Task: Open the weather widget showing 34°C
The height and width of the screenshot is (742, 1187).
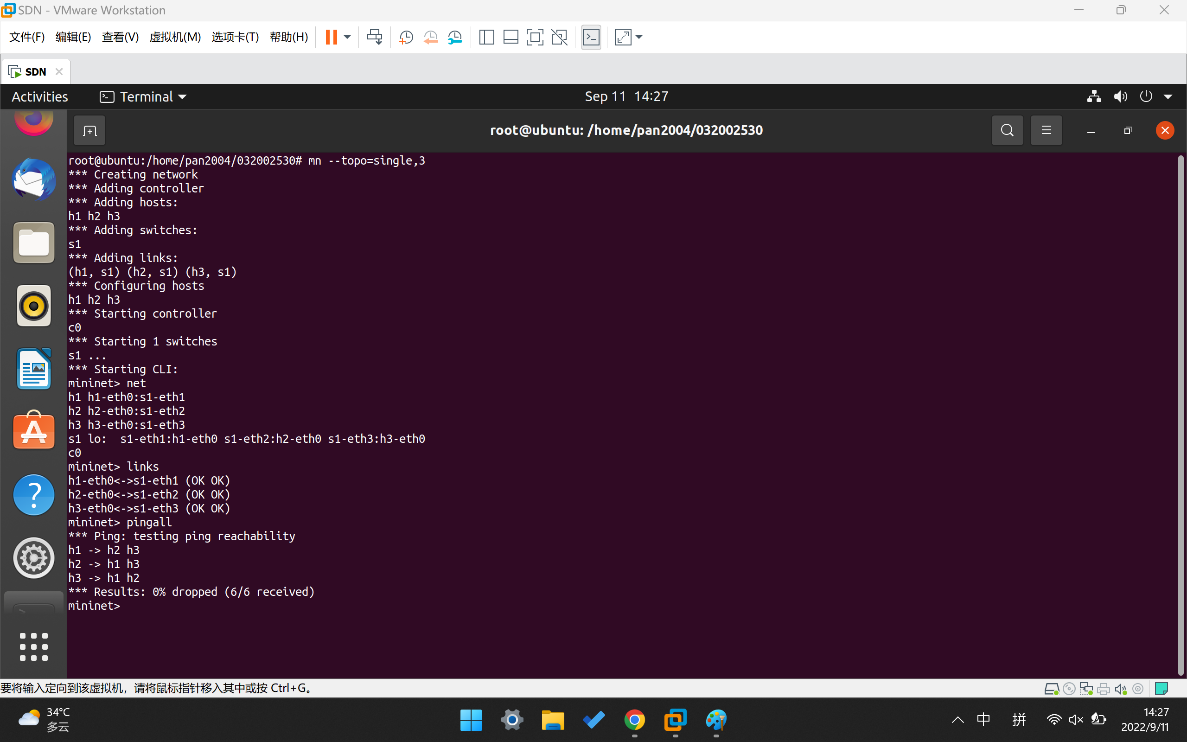Action: pos(44,719)
